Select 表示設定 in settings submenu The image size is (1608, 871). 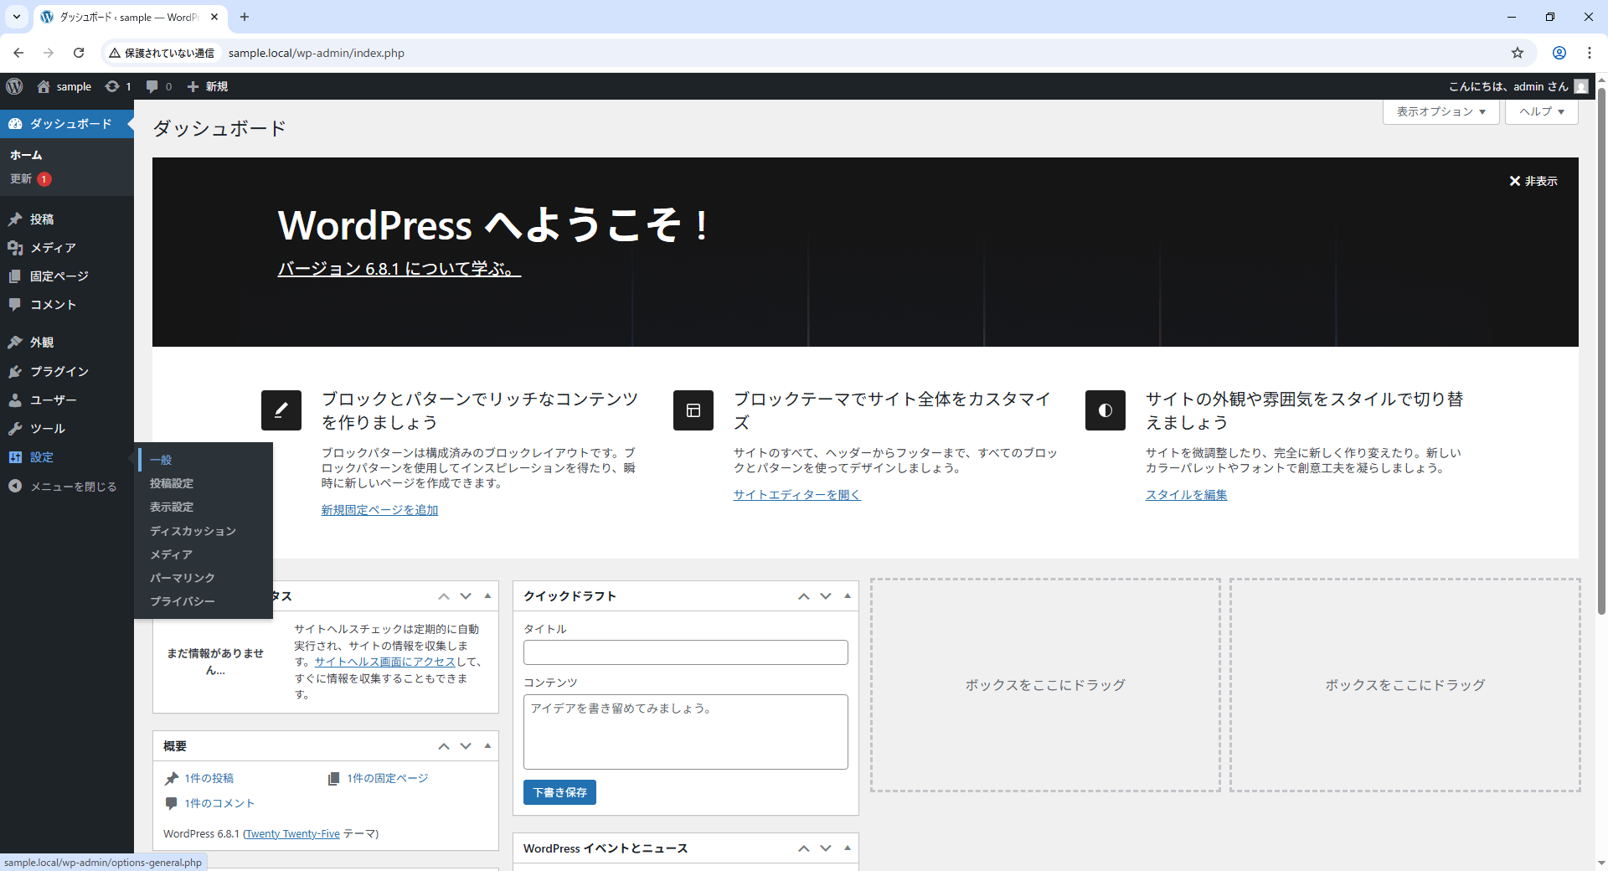(172, 507)
